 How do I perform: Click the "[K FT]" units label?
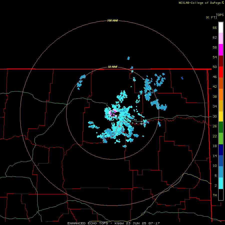pos(211,17)
